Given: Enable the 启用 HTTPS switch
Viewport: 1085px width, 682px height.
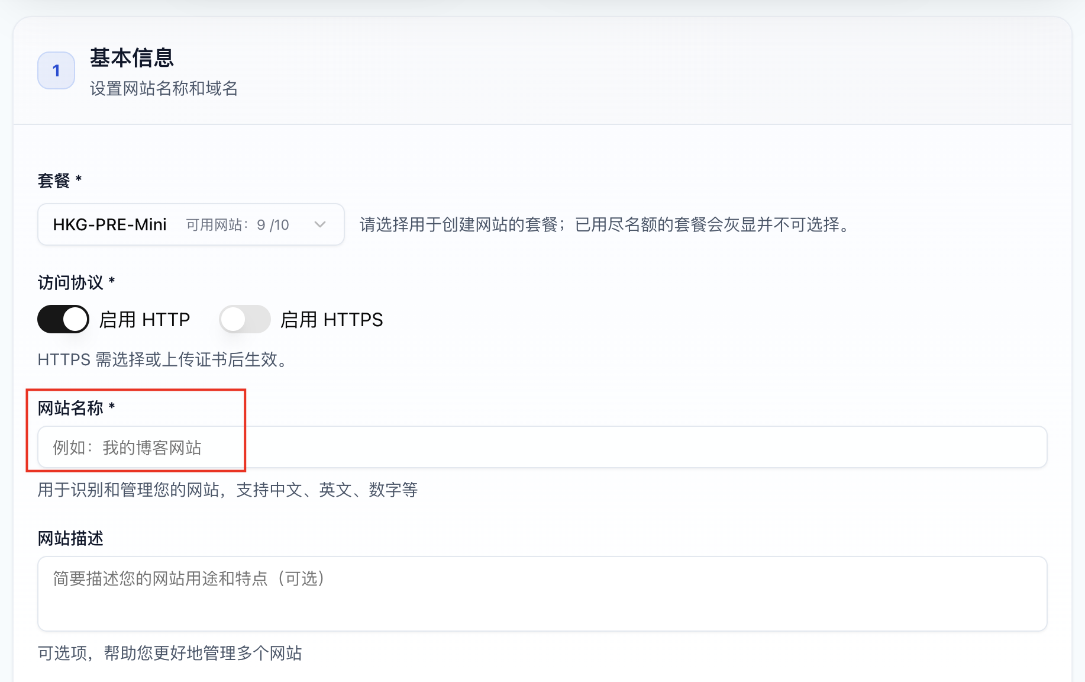Looking at the screenshot, I should 244,320.
